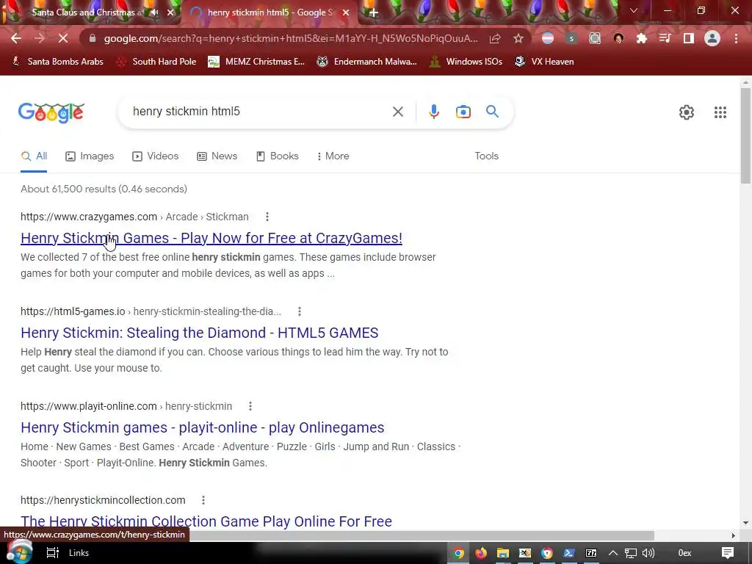Bookmark this page with the star icon
752x564 pixels.
tap(518, 38)
